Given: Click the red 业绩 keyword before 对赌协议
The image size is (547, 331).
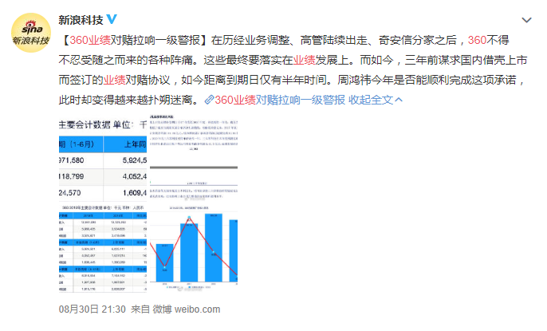Looking at the screenshot, I should click(114, 80).
